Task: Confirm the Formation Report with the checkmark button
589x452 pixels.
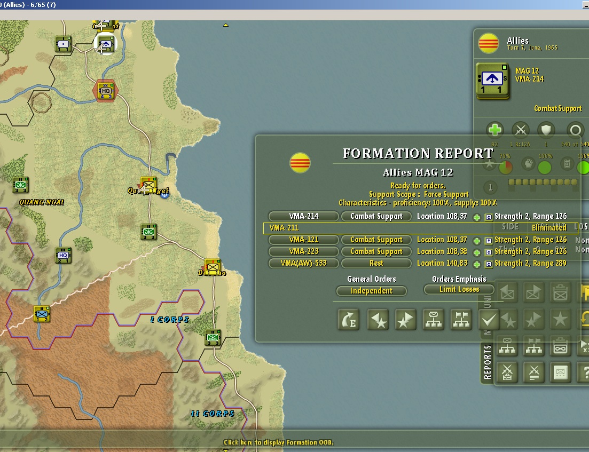Action: pos(489,320)
